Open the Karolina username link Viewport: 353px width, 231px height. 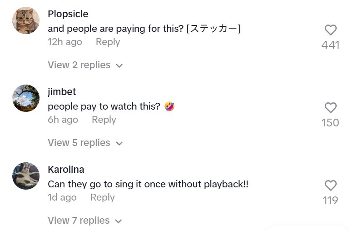coord(66,170)
